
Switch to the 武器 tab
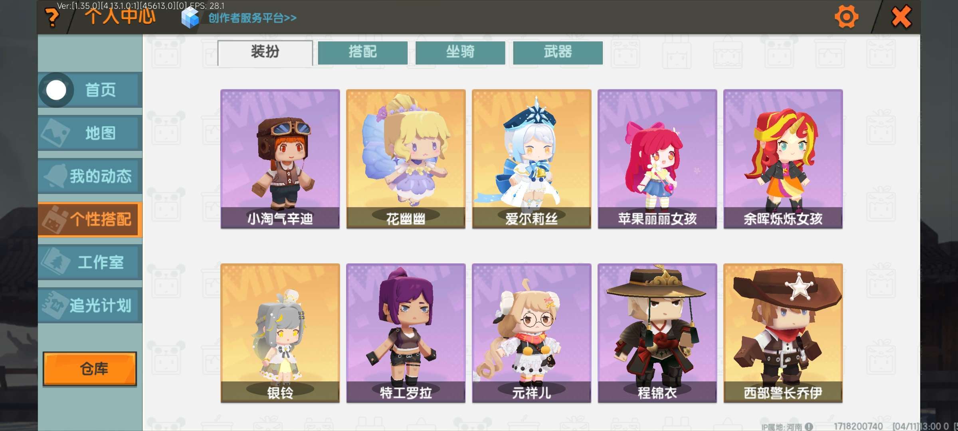click(x=558, y=52)
